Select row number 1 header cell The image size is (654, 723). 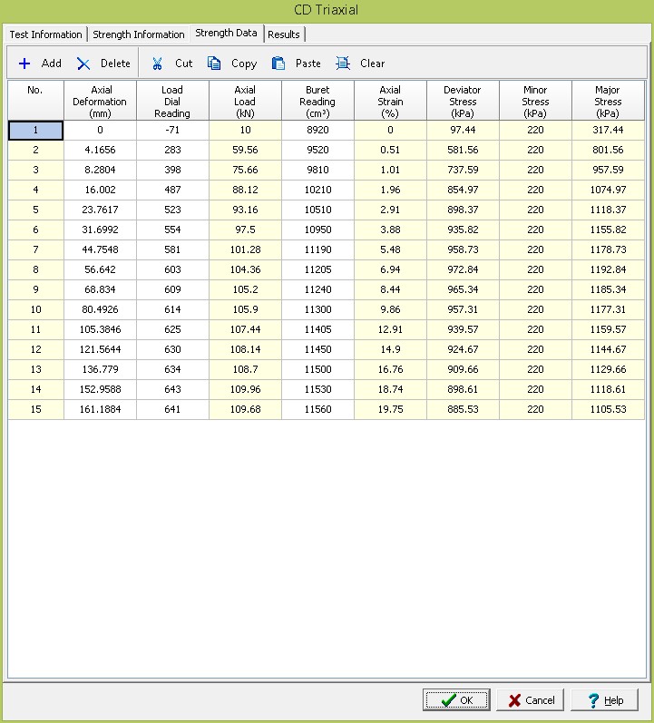tap(35, 131)
